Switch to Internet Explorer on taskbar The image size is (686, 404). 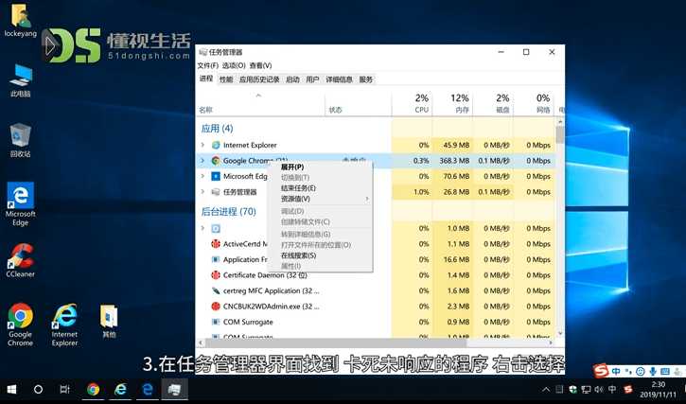tap(120, 389)
